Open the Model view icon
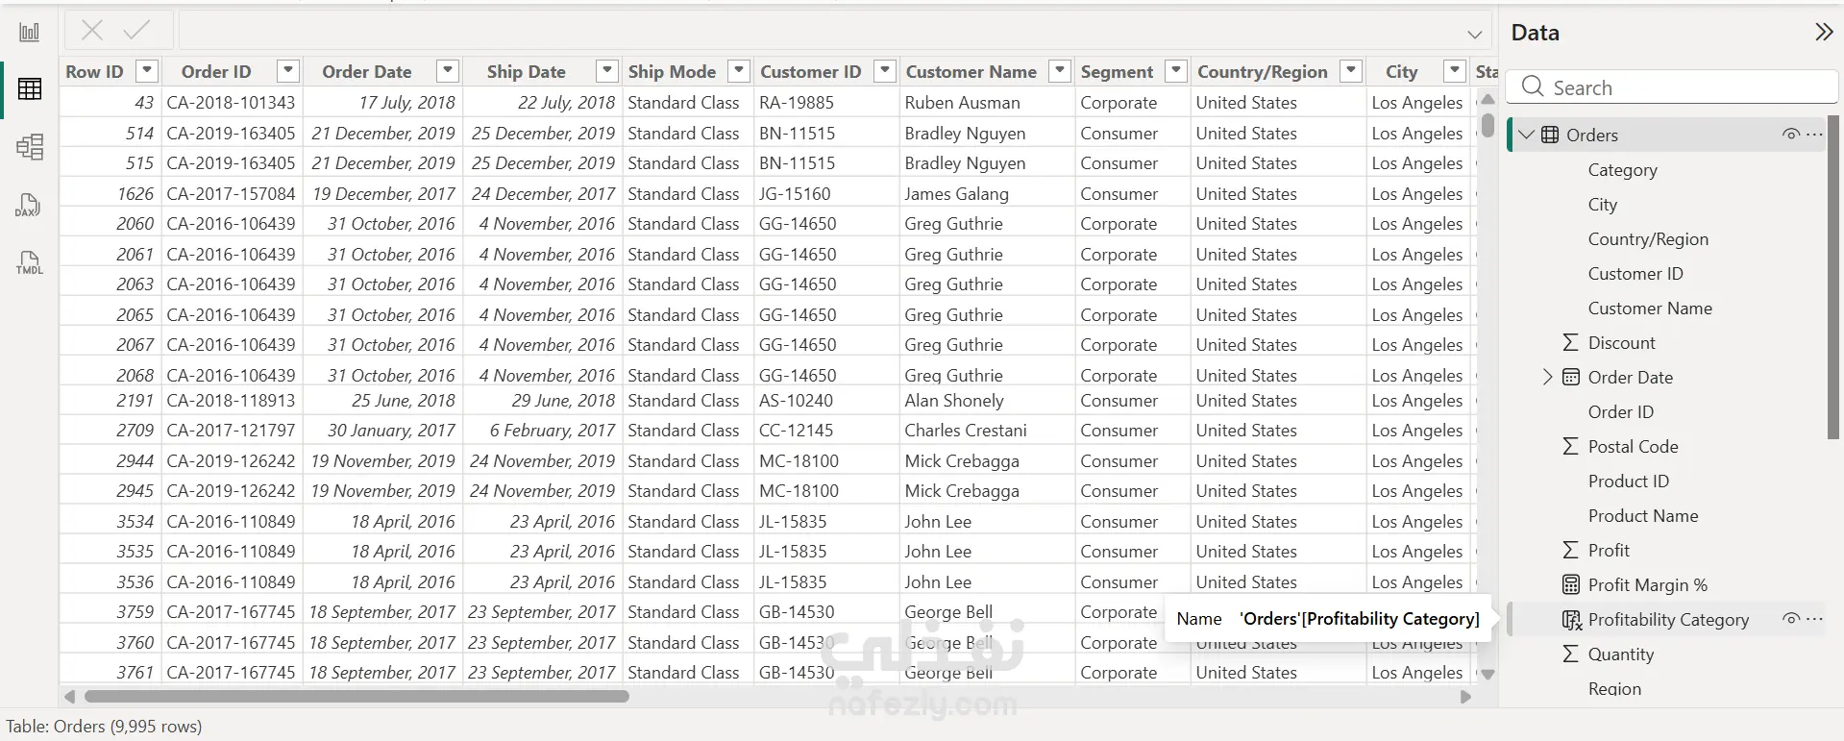Screen dimensions: 1844x741 [30, 147]
